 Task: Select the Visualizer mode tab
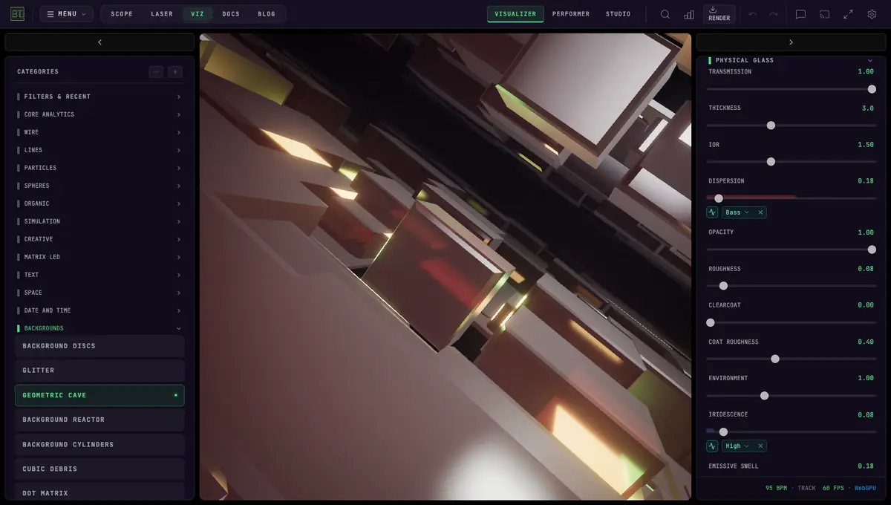coord(515,14)
